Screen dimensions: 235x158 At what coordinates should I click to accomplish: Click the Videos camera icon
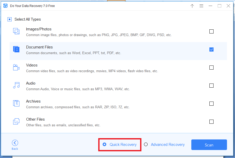tap(16, 67)
